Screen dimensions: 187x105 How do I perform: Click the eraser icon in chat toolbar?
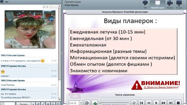(38, 104)
